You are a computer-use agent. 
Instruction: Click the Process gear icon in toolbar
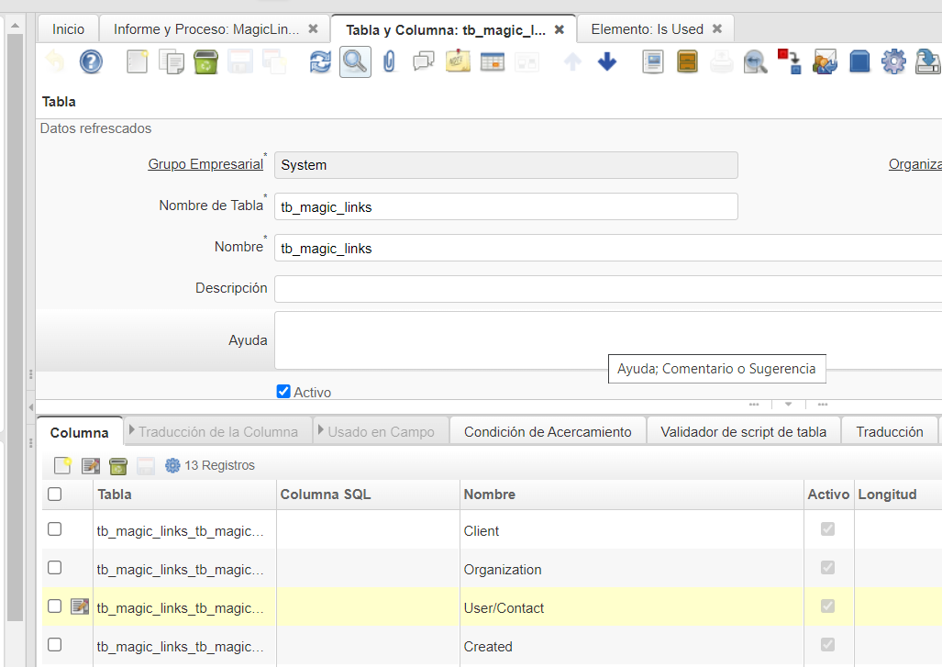pos(892,62)
